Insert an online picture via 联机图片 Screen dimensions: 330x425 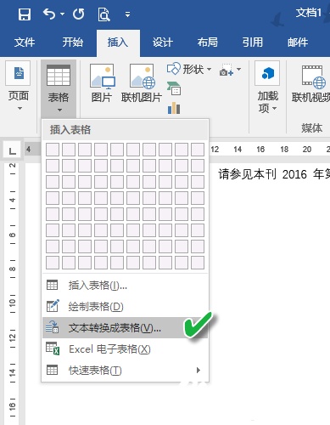click(142, 83)
